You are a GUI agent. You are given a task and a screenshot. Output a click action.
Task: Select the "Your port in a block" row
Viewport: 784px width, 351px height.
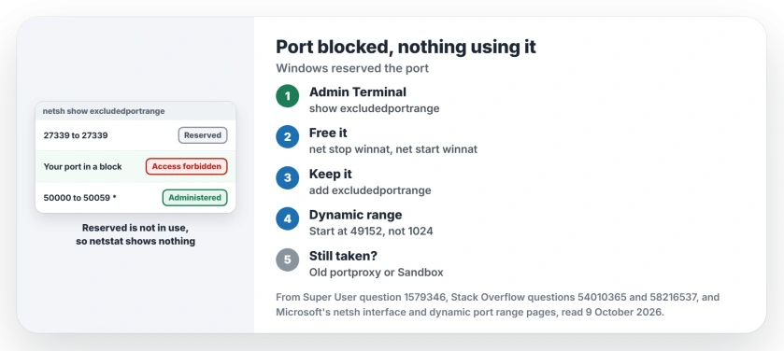point(135,167)
